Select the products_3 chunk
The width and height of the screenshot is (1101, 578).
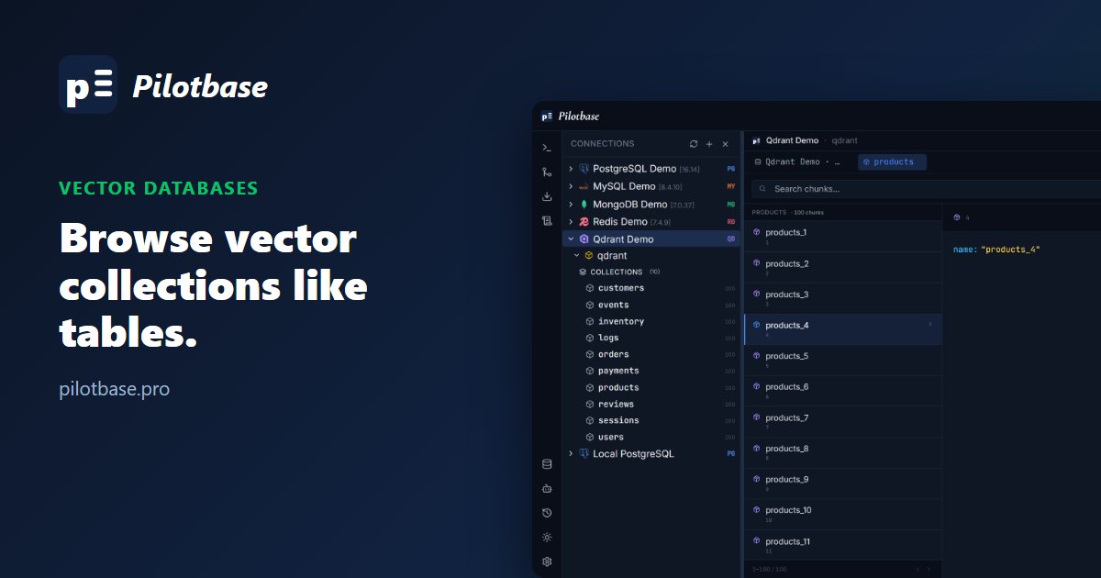coord(843,298)
